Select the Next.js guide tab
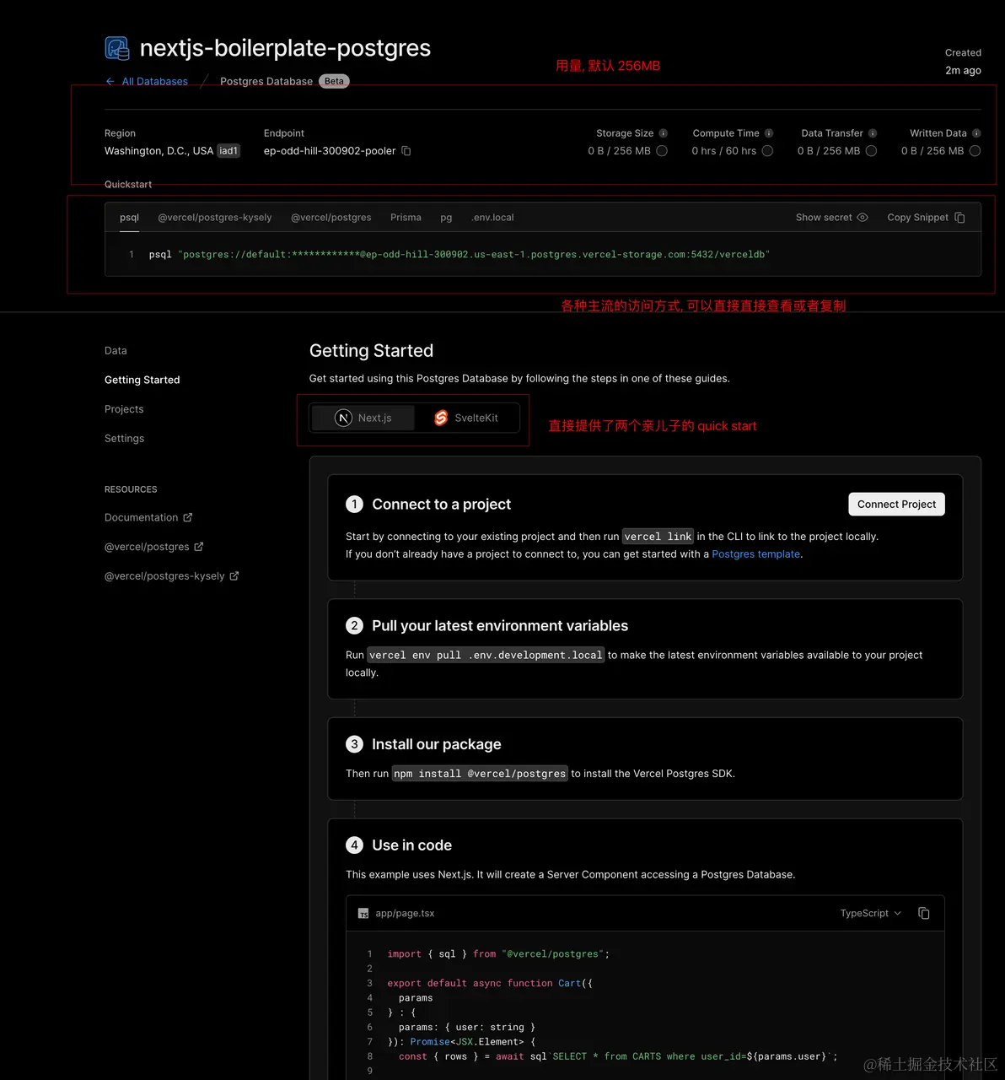The width and height of the screenshot is (1005, 1080). point(363,418)
